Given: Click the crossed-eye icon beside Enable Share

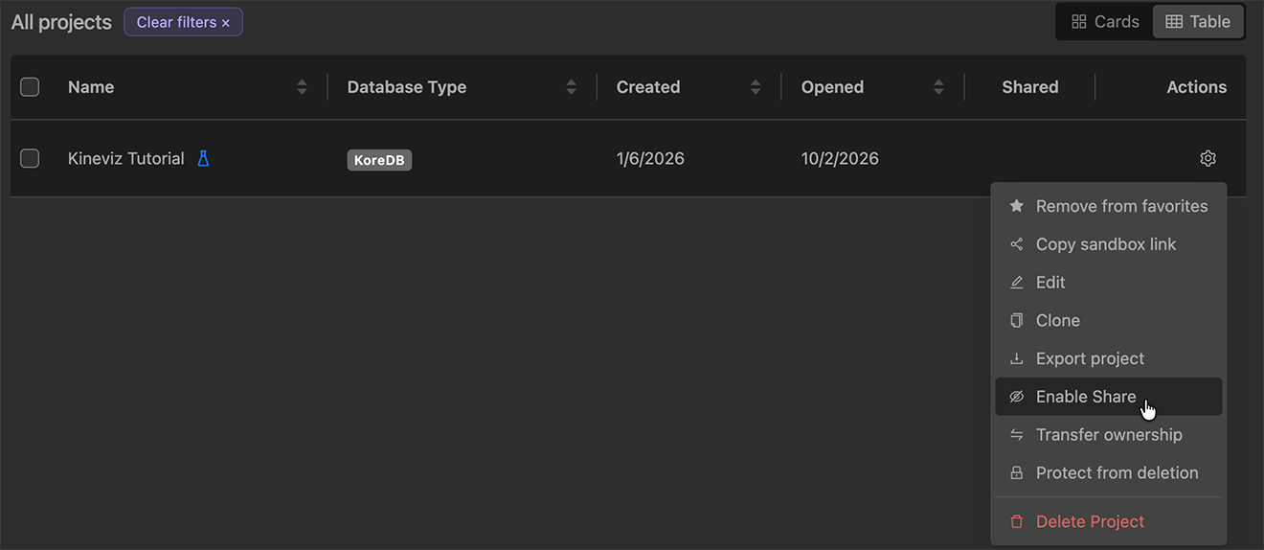Looking at the screenshot, I should point(1017,397).
